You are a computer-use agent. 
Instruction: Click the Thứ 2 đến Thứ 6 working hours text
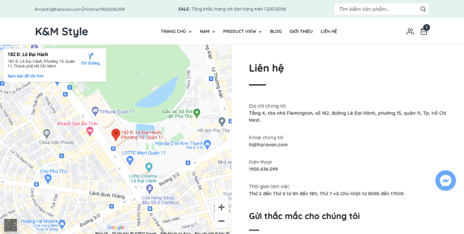(326, 194)
